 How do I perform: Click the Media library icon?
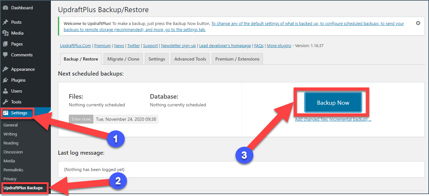pyautogui.click(x=5, y=33)
